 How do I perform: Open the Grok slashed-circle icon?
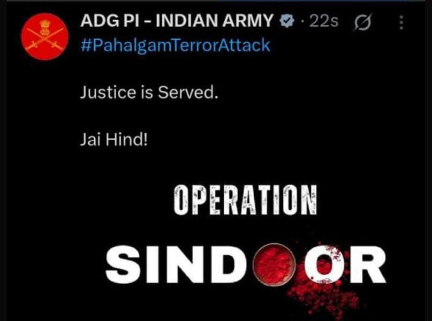362,22
